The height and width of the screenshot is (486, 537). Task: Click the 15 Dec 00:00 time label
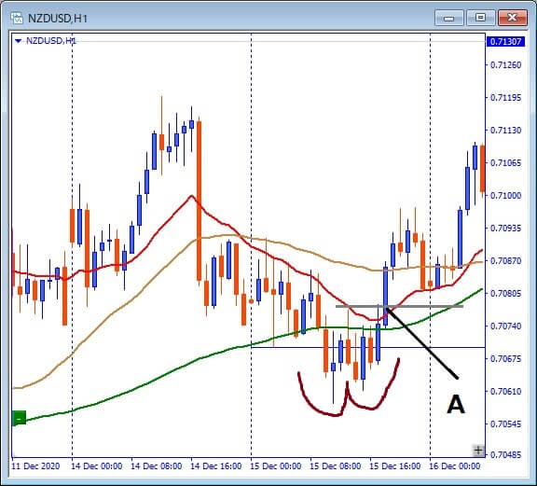(x=275, y=466)
